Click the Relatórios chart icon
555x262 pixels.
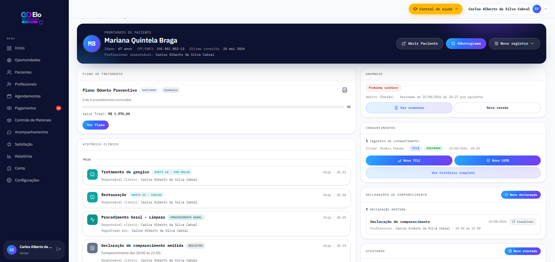coord(9,156)
